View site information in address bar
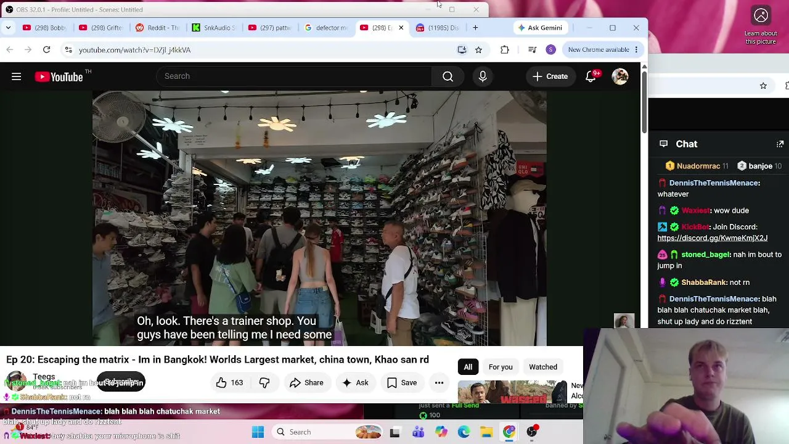 (68, 49)
